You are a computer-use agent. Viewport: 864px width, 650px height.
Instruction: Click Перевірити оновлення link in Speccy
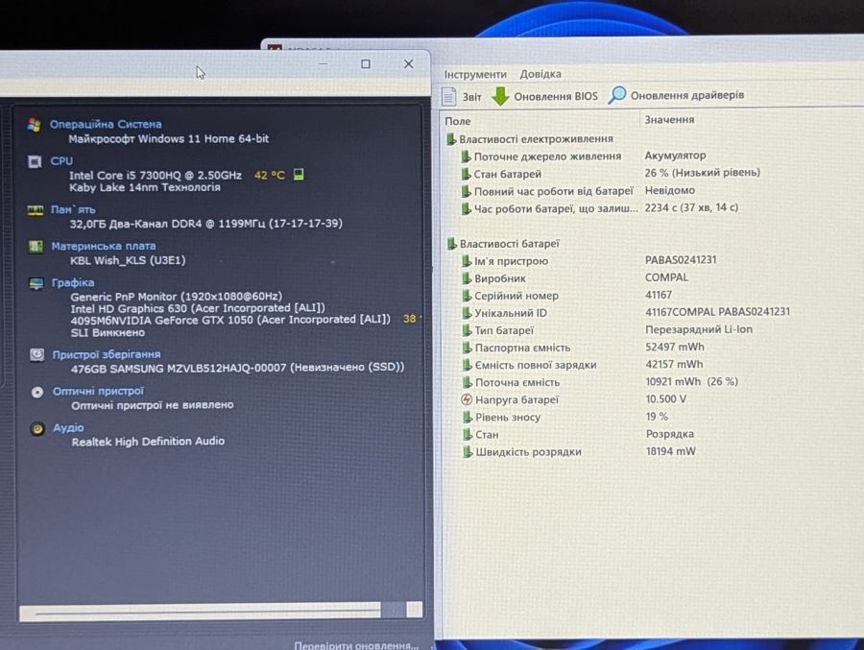click(356, 644)
